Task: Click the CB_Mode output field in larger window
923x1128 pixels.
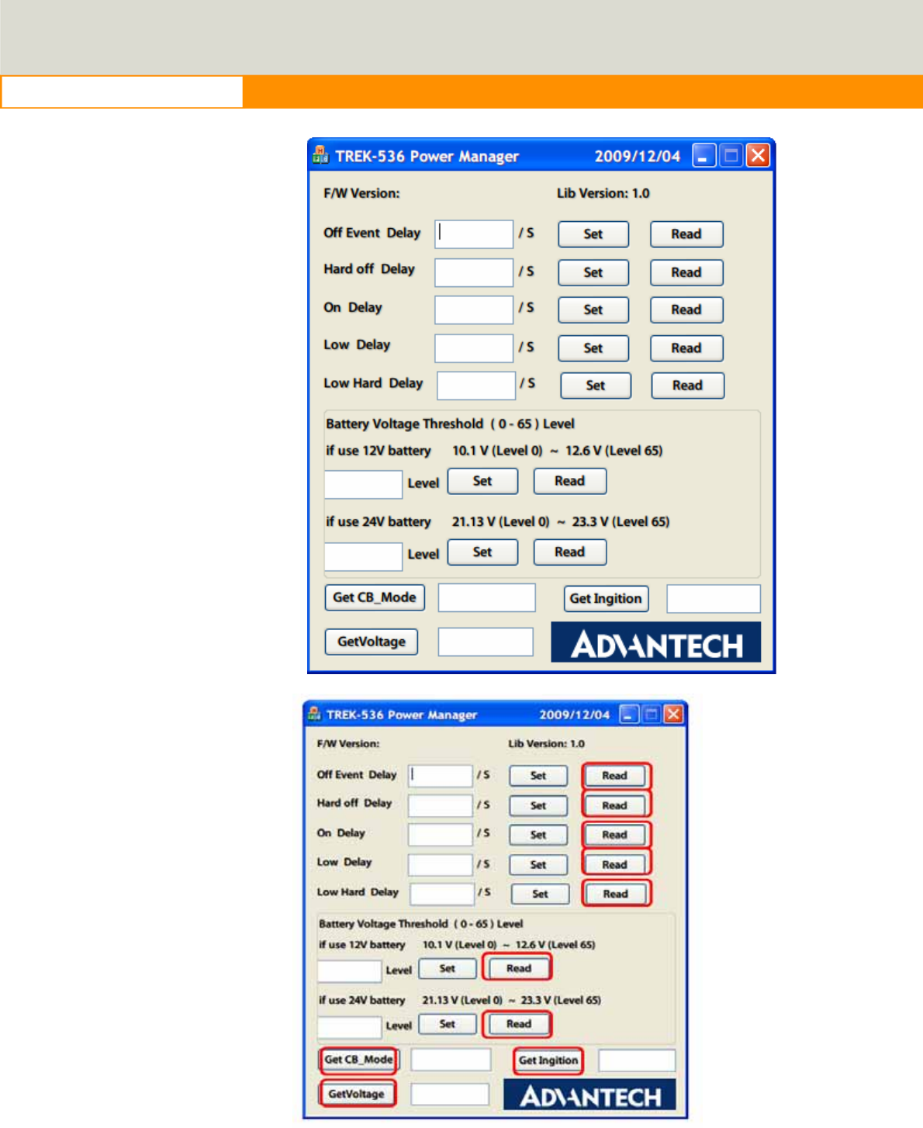Action: point(487,598)
